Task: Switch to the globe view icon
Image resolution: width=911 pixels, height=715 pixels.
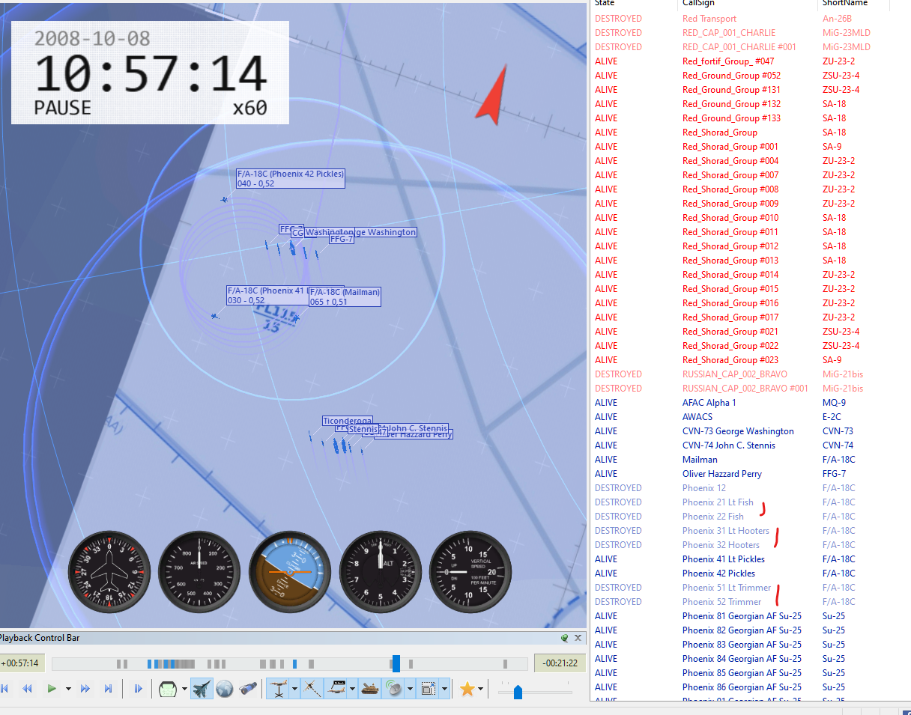Action: point(225,689)
